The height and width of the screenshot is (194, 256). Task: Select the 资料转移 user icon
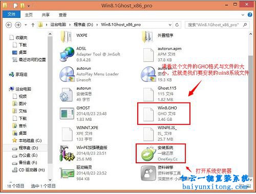click(148, 173)
